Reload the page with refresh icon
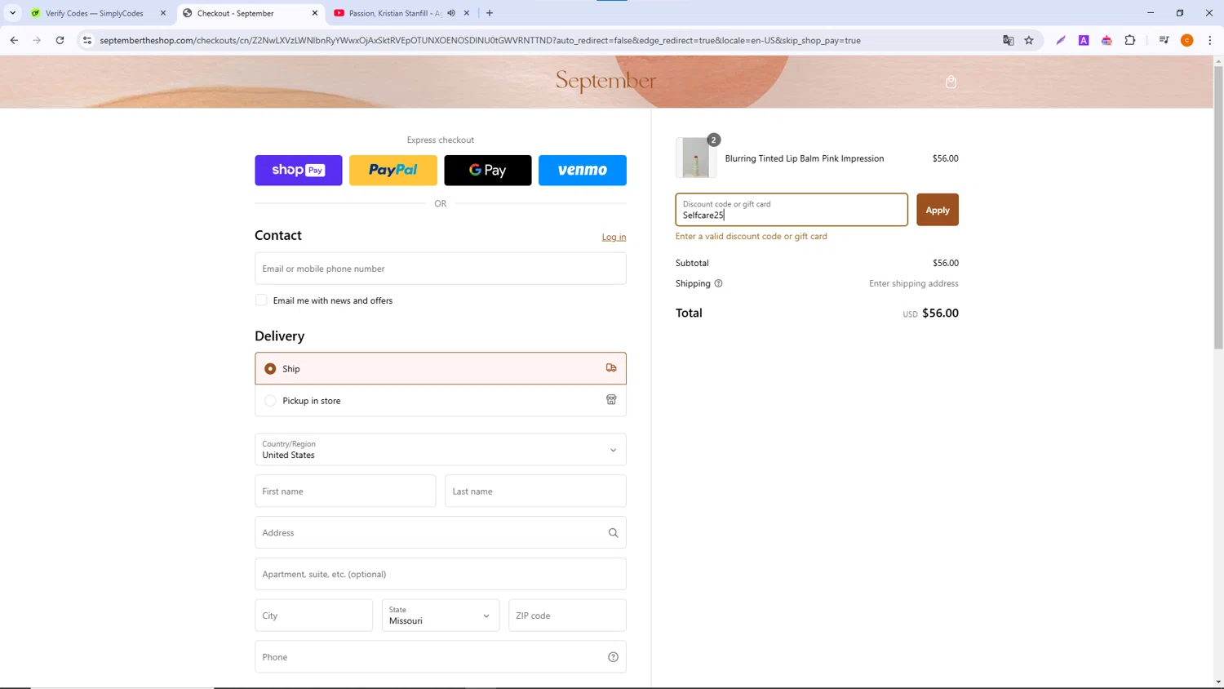Viewport: 1224px width, 689px height. tap(60, 40)
